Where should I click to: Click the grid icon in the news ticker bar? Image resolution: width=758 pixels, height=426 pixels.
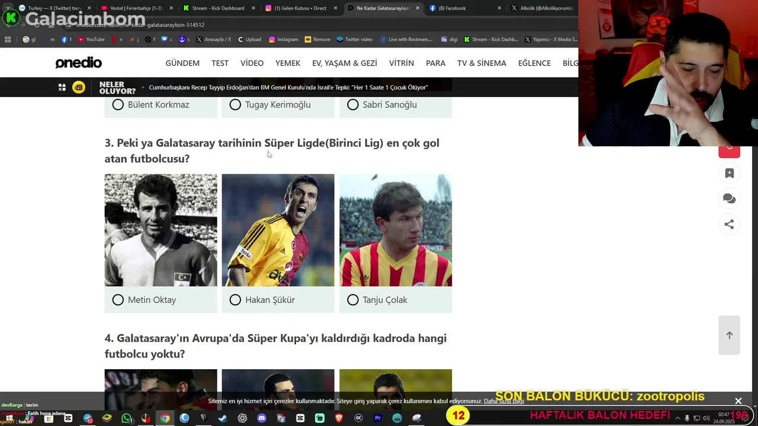pos(62,88)
